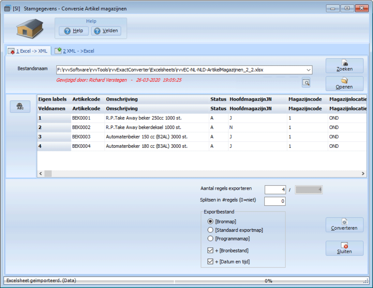The width and height of the screenshot is (373, 288).
Task: Open file with the Openen folder button
Action: (x=344, y=84)
